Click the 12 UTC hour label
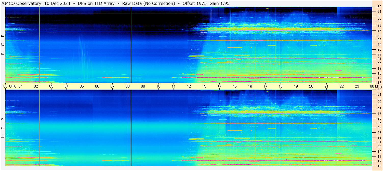Screen dimensions: 383x171 click(x=189, y=86)
